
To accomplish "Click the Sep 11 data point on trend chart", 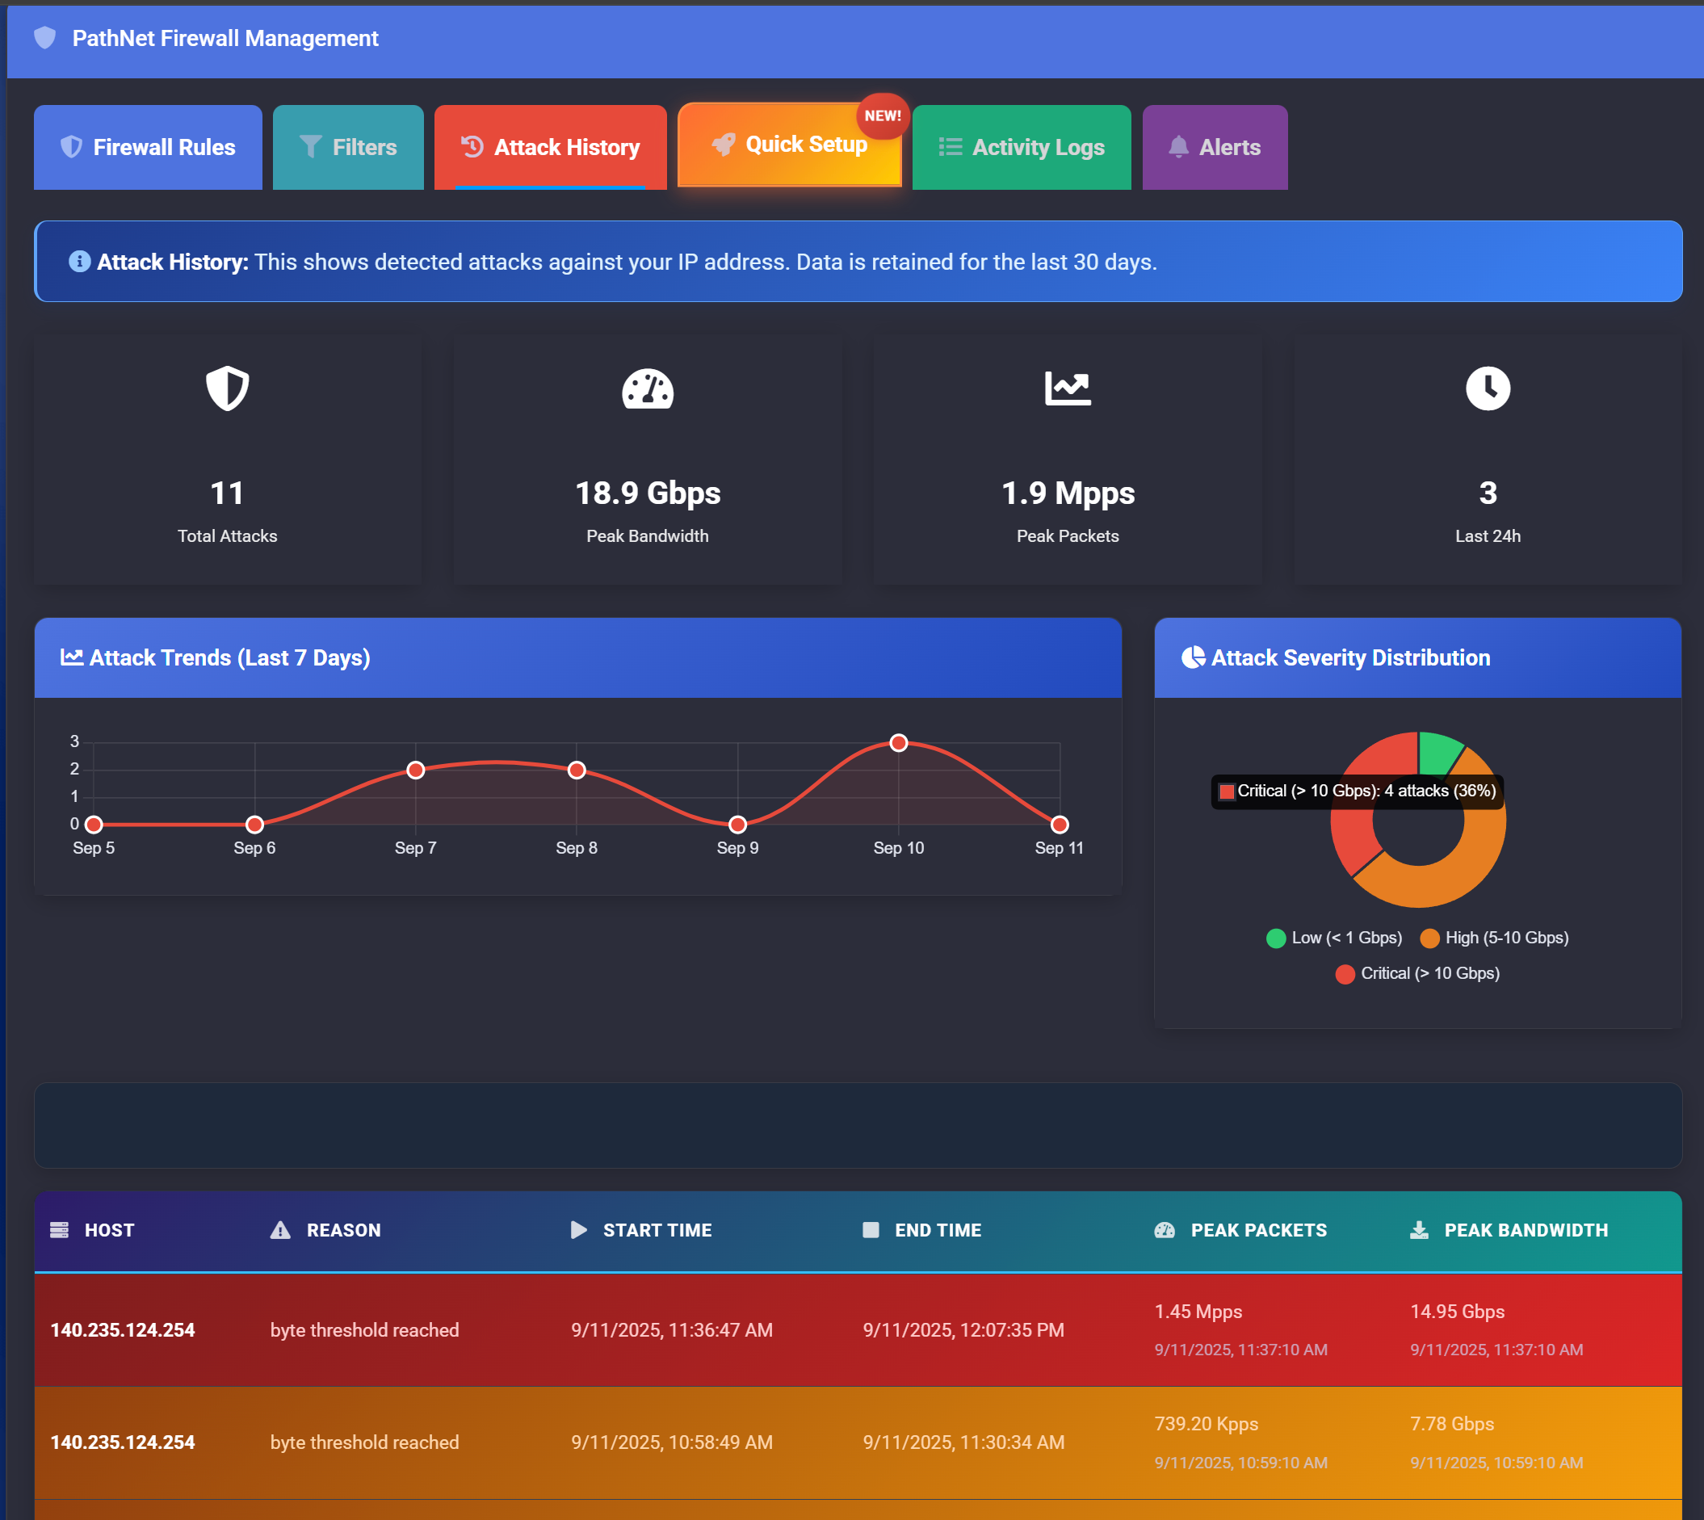I will [1060, 825].
